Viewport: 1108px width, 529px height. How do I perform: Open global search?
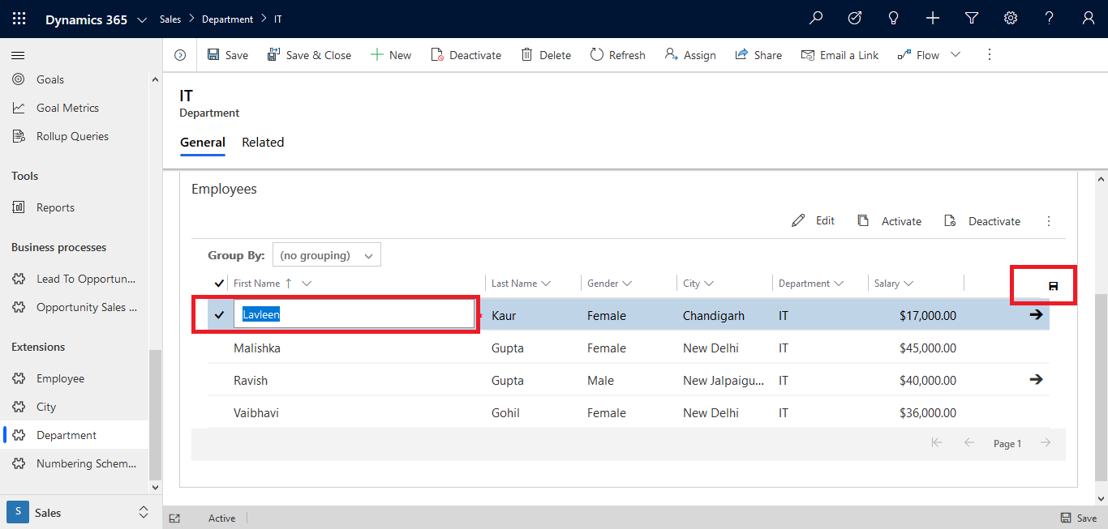tap(816, 18)
